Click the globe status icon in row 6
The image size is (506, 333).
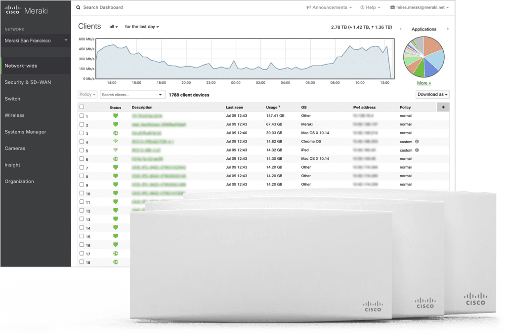pyautogui.click(x=116, y=159)
